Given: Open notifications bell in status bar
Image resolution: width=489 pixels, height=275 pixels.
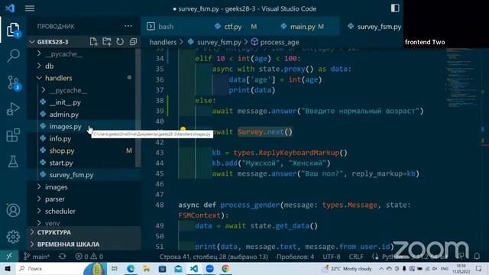Looking at the screenshot, I should click(477, 257).
